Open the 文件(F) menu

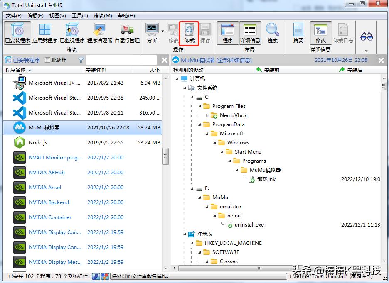click(x=13, y=16)
